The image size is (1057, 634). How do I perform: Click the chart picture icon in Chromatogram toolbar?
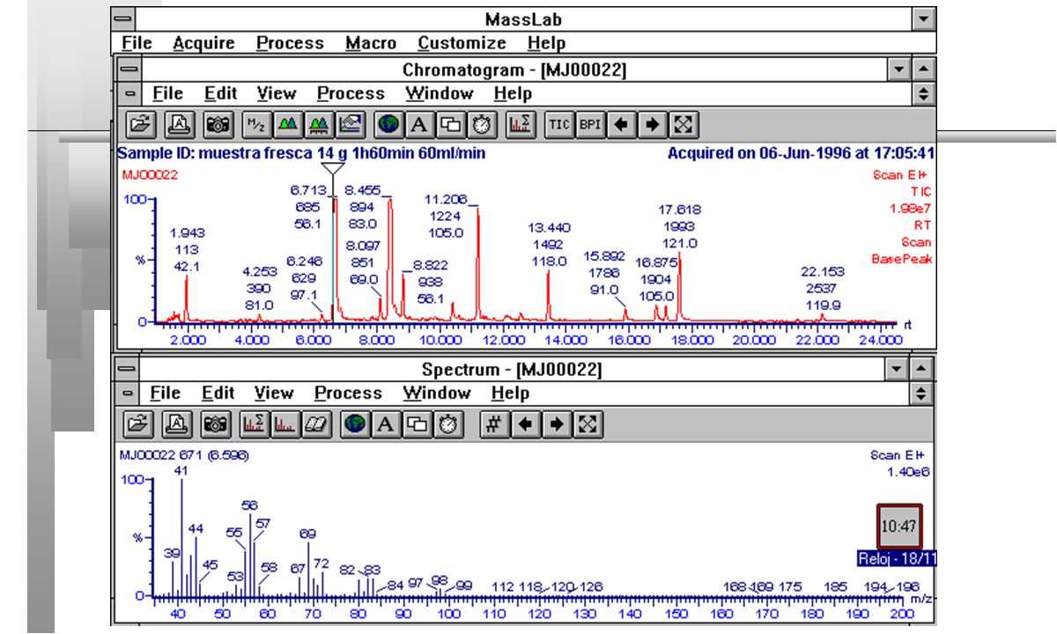point(350,125)
